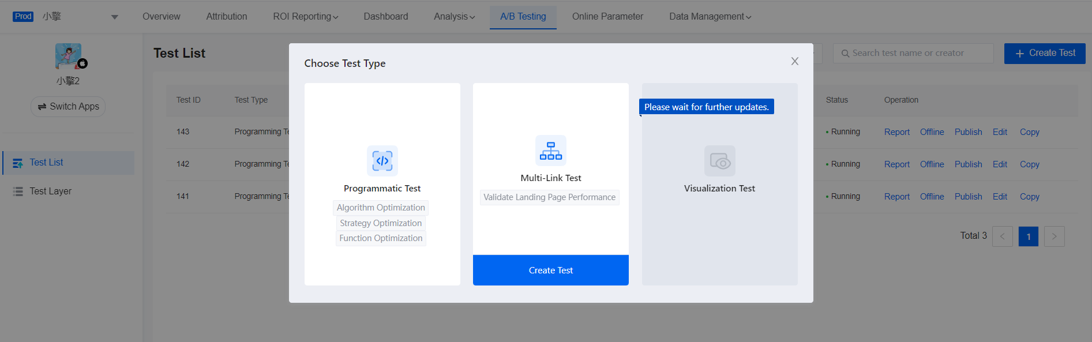Go to the previous page arrow
This screenshot has height=342, width=1092.
coord(1003,236)
